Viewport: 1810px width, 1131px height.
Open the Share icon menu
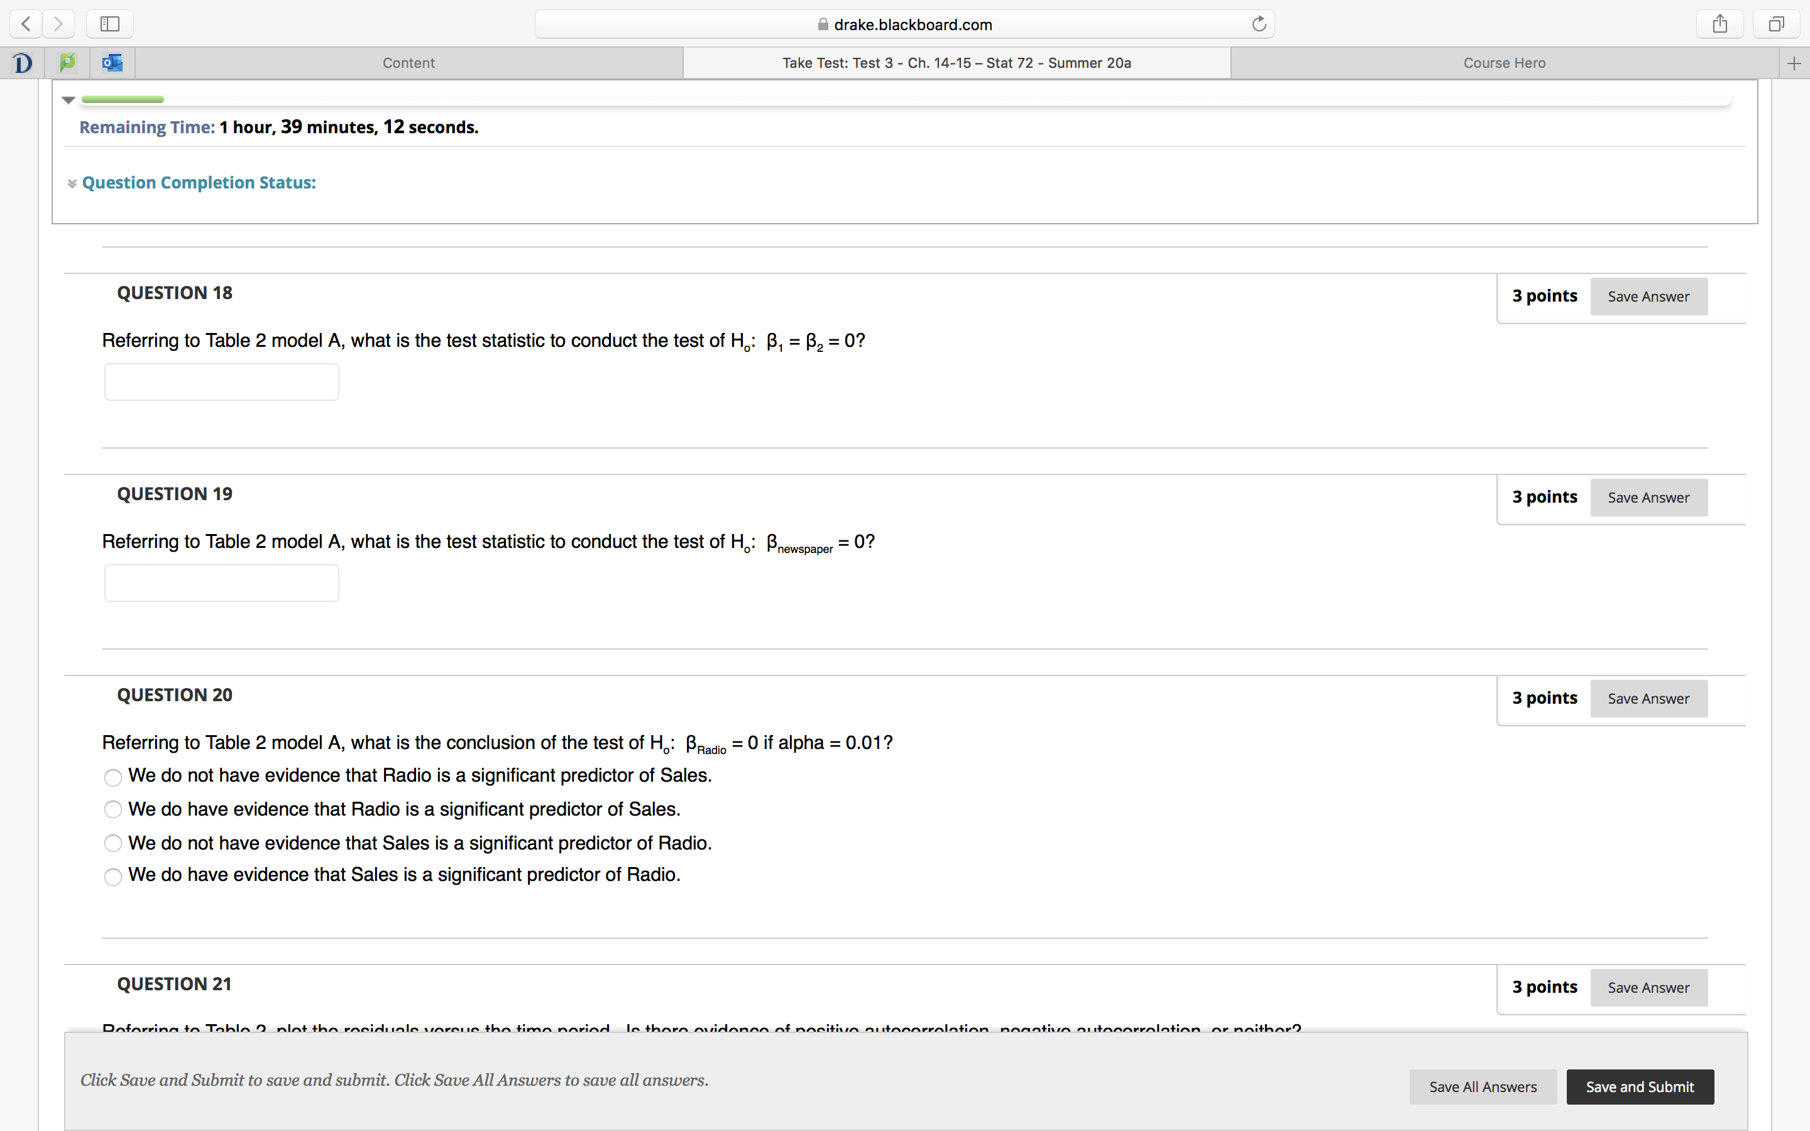click(x=1719, y=24)
